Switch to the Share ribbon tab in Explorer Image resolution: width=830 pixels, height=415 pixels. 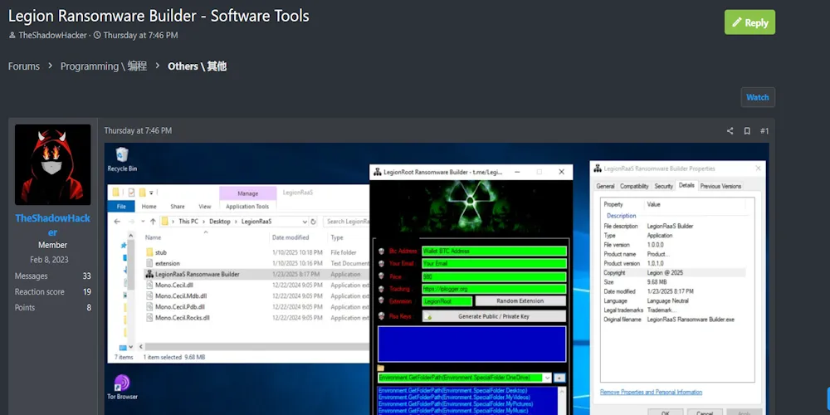tap(178, 207)
